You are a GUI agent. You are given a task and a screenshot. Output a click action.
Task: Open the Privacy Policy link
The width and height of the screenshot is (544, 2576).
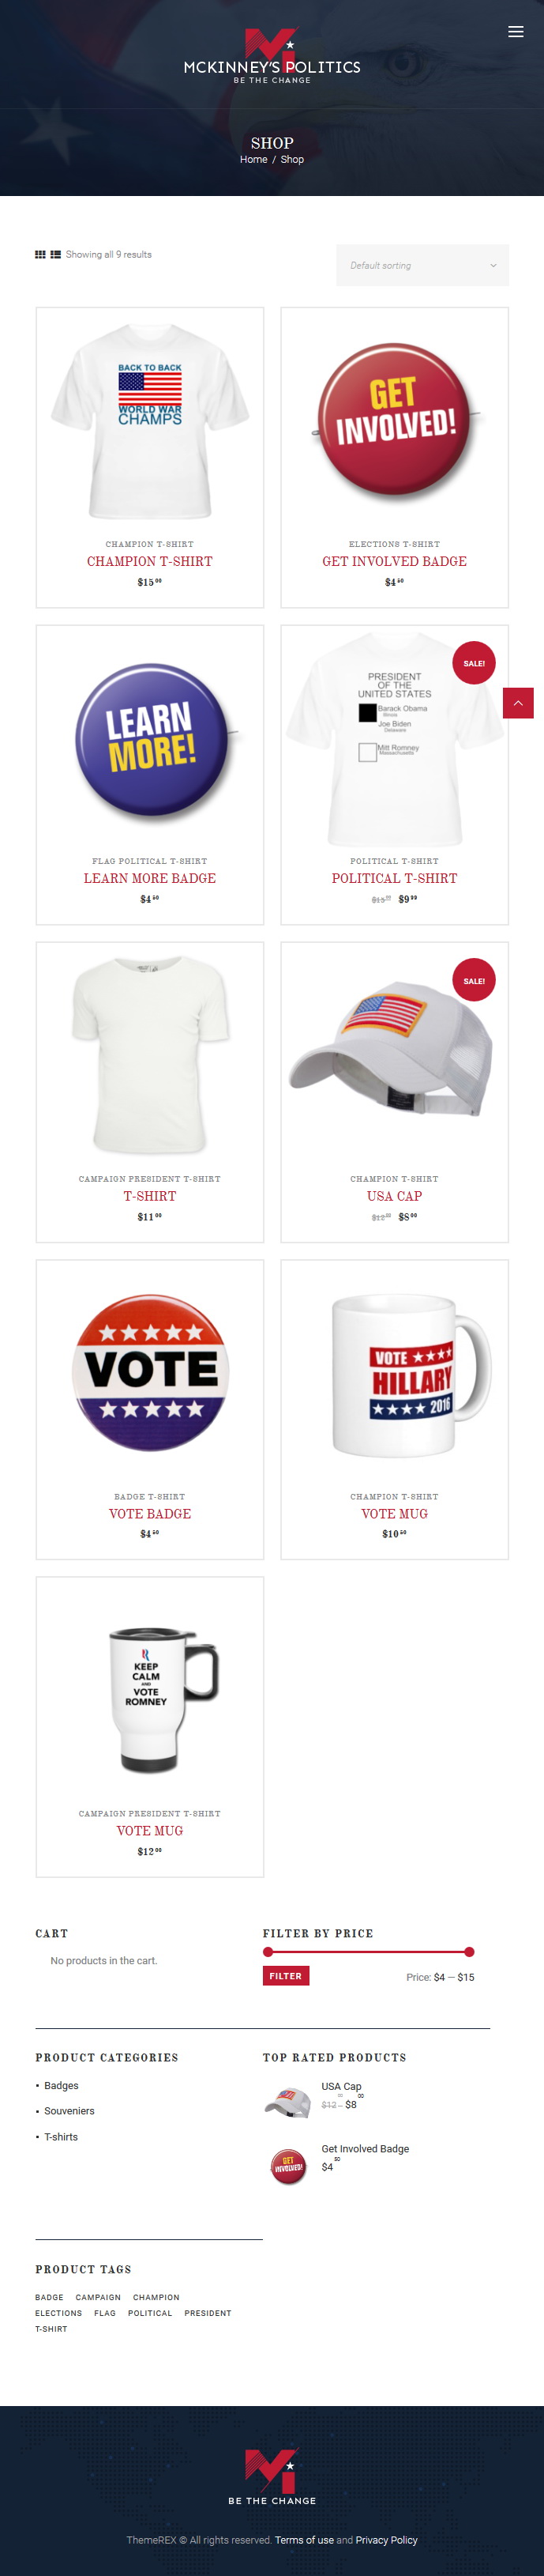pyautogui.click(x=386, y=2539)
